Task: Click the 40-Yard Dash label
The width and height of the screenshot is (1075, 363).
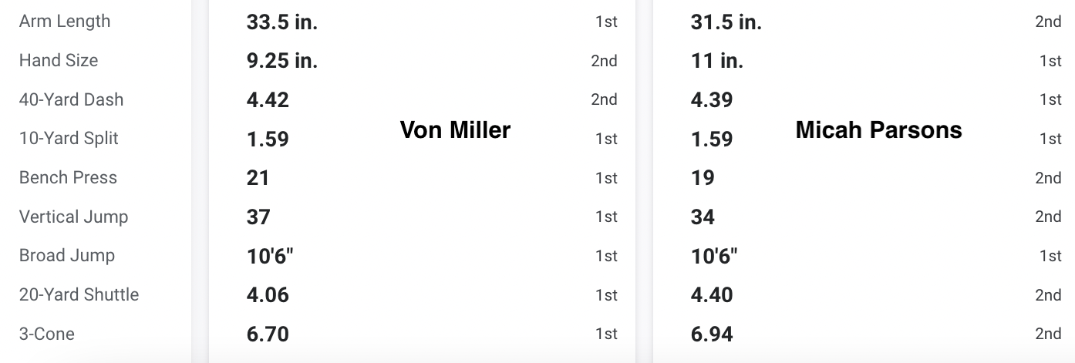Action: coord(71,99)
